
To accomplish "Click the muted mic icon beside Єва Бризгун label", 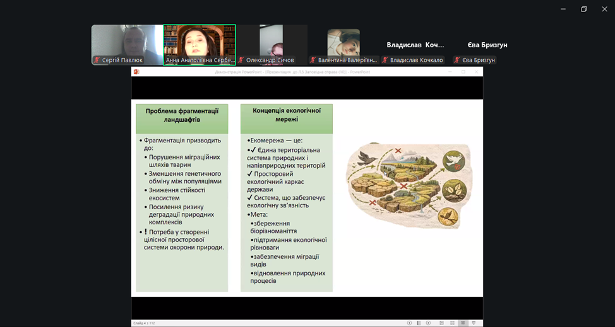I will tap(457, 60).
